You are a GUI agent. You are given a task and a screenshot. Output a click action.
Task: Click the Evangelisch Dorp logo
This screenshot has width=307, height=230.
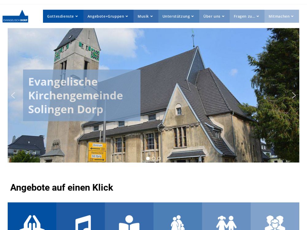click(15, 17)
